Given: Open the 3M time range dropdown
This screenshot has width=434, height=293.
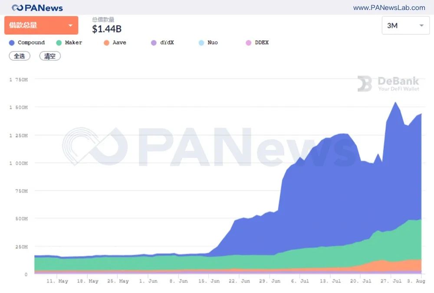Looking at the screenshot, I should pyautogui.click(x=405, y=26).
